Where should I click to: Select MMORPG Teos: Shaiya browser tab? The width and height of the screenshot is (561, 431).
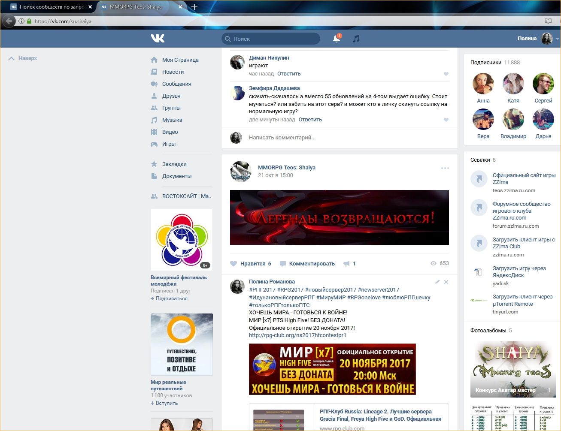point(142,7)
